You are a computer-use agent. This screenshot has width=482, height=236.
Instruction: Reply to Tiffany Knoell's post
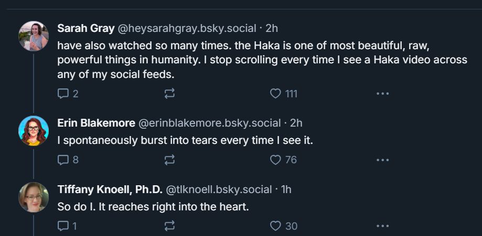point(63,226)
